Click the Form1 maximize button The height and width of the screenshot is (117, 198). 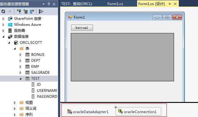tap(167, 17)
